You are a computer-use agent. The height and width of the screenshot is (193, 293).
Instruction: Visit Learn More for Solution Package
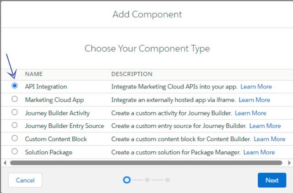pyautogui.click(x=259, y=152)
